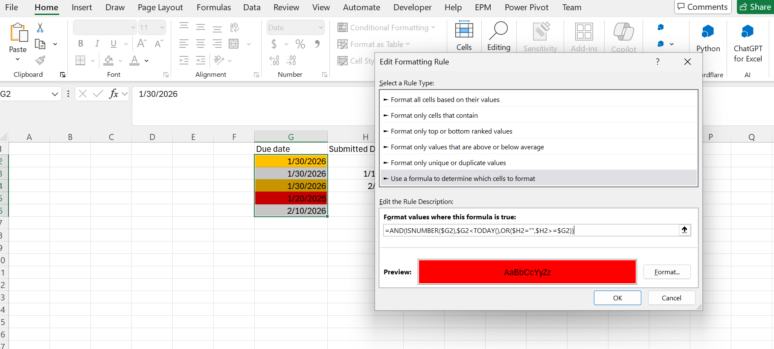Viewport: 774px width, 349px height.
Task: Click the Cut scissors icon
Action: pos(40,28)
